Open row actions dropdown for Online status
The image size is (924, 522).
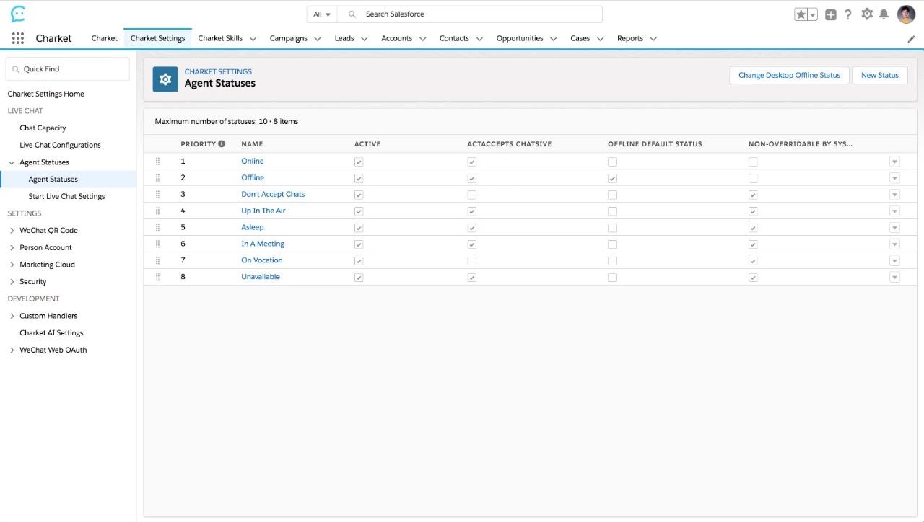[894, 162]
